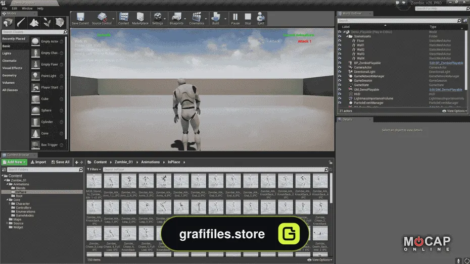The height and width of the screenshot is (264, 470).
Task: Open the Filters dropdown
Action: point(94,170)
